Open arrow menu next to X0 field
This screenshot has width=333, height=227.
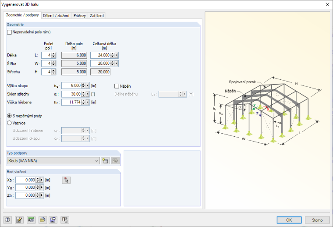42,180
